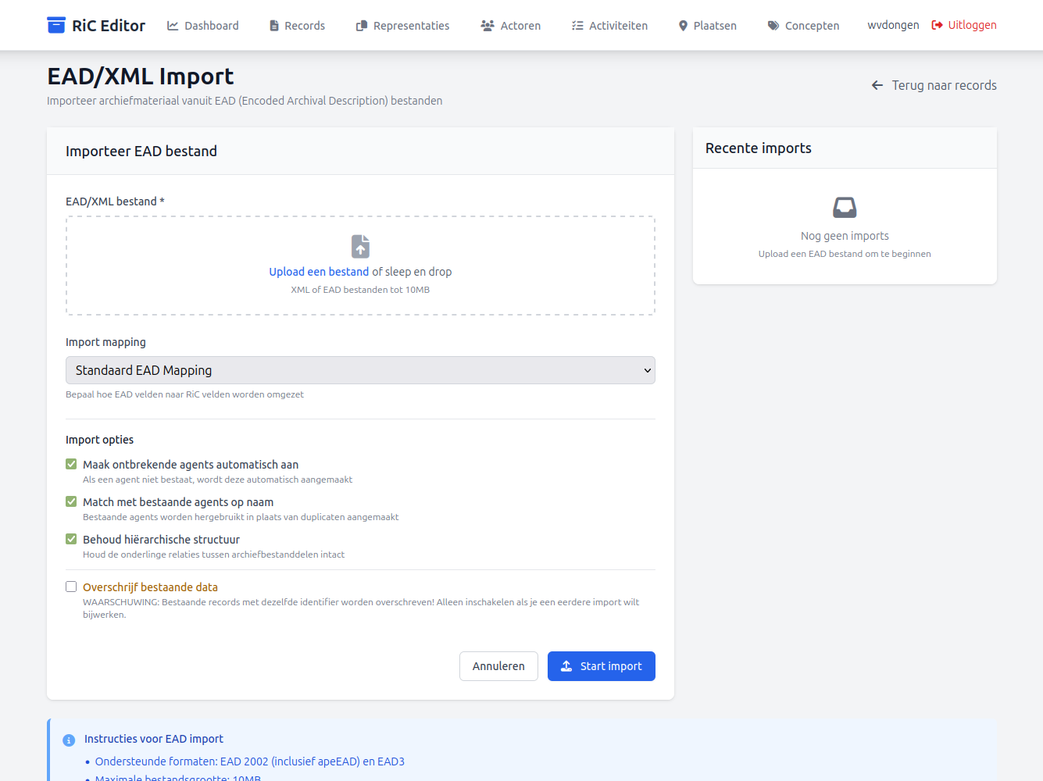This screenshot has height=781, width=1043.
Task: Click the Overschrijf bestaande data label
Action: point(150,587)
